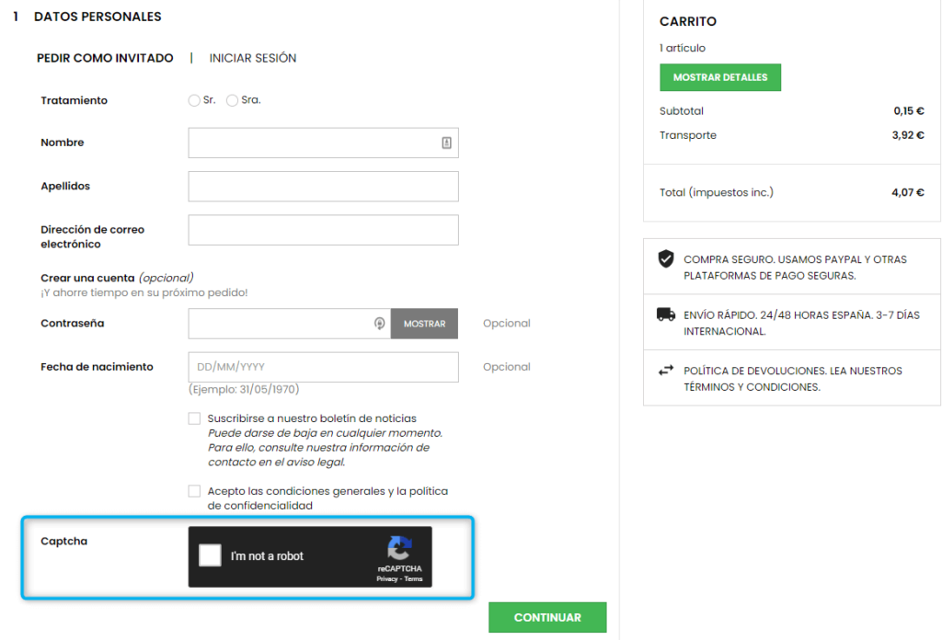Click the reCAPTCHA logo icon

coord(399,547)
